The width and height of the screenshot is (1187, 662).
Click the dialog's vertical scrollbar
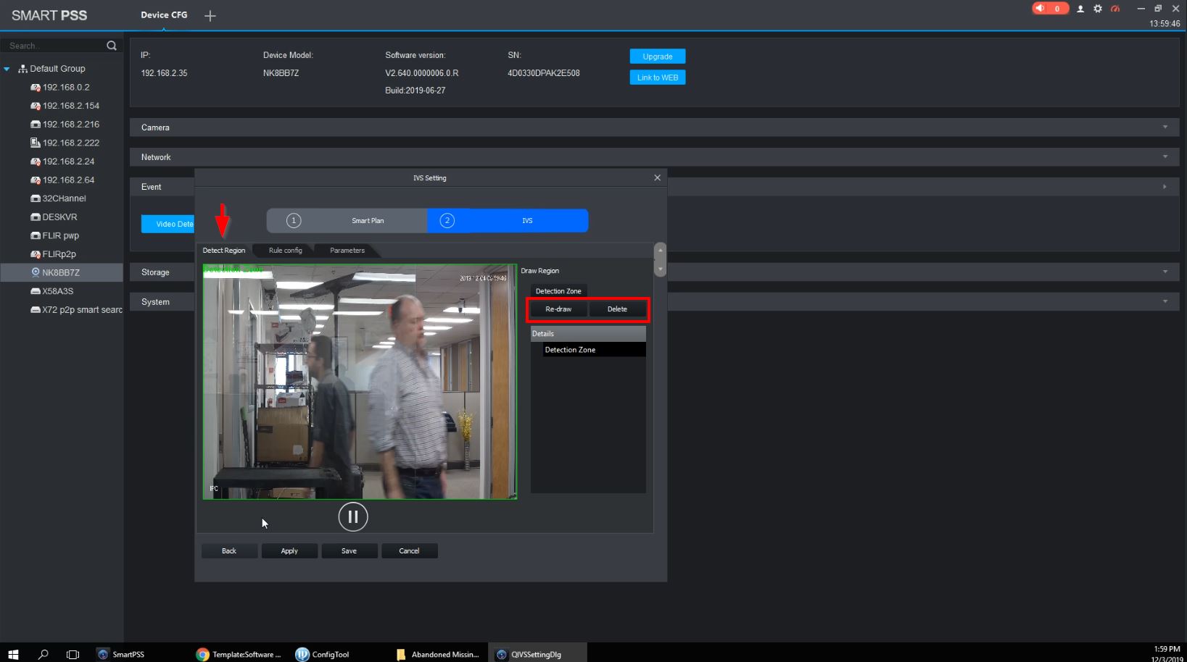[x=660, y=259]
